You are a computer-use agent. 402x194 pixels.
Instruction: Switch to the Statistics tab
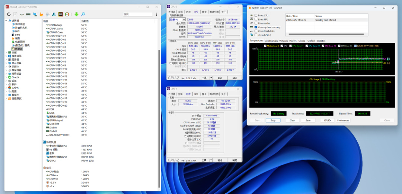pos(321,41)
